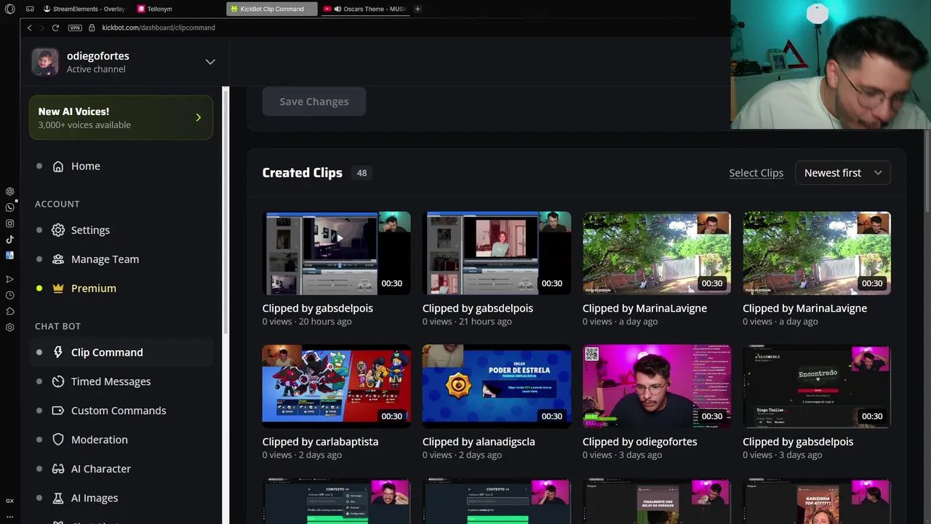Open Home in dashboard menu
931x524 pixels.
click(121, 166)
